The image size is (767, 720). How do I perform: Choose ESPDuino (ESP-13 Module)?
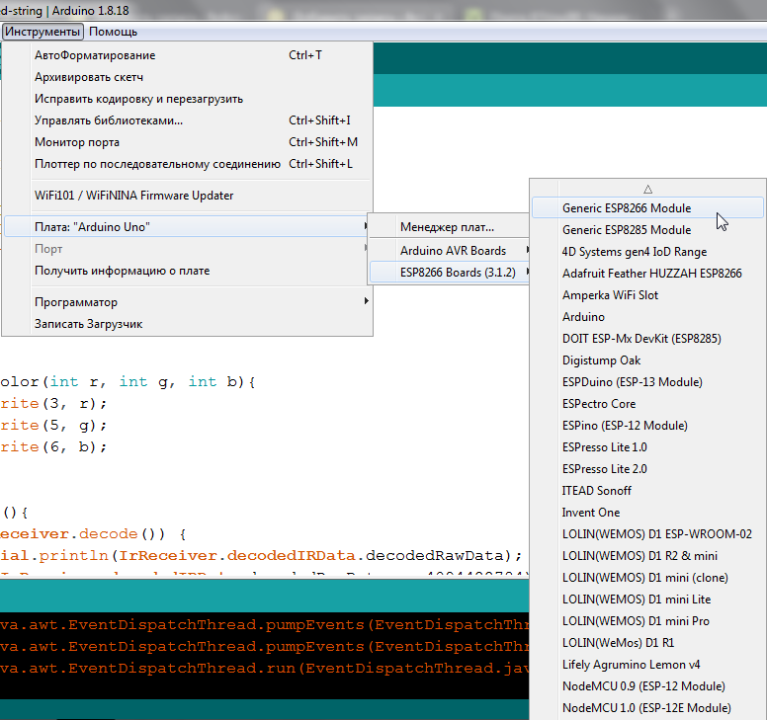pos(647,382)
